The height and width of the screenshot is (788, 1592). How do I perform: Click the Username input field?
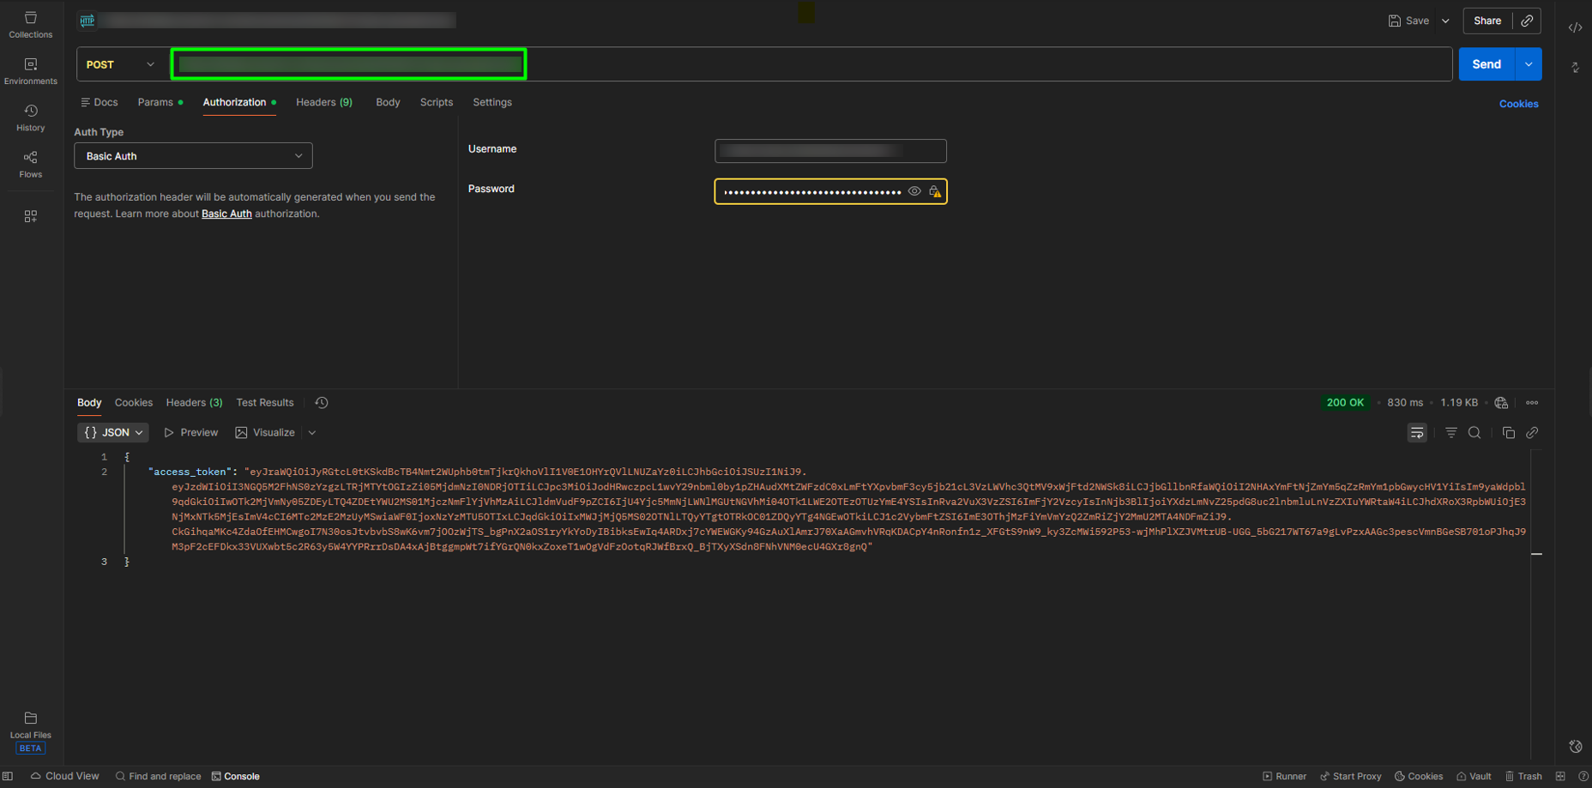[x=829, y=151]
